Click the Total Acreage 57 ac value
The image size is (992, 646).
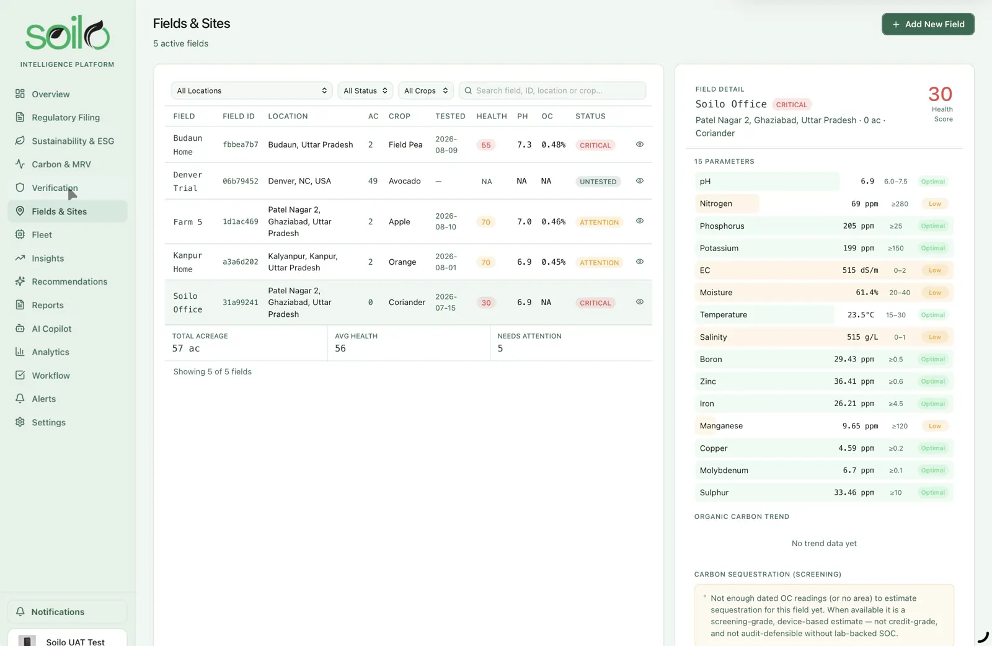click(186, 348)
